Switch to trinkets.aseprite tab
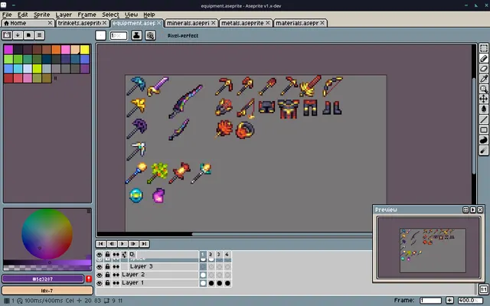This screenshot has height=306, width=490. tap(82, 23)
